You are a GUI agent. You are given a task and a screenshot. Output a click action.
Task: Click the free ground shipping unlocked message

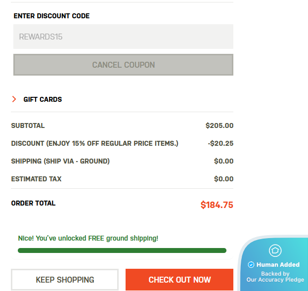click(x=88, y=238)
